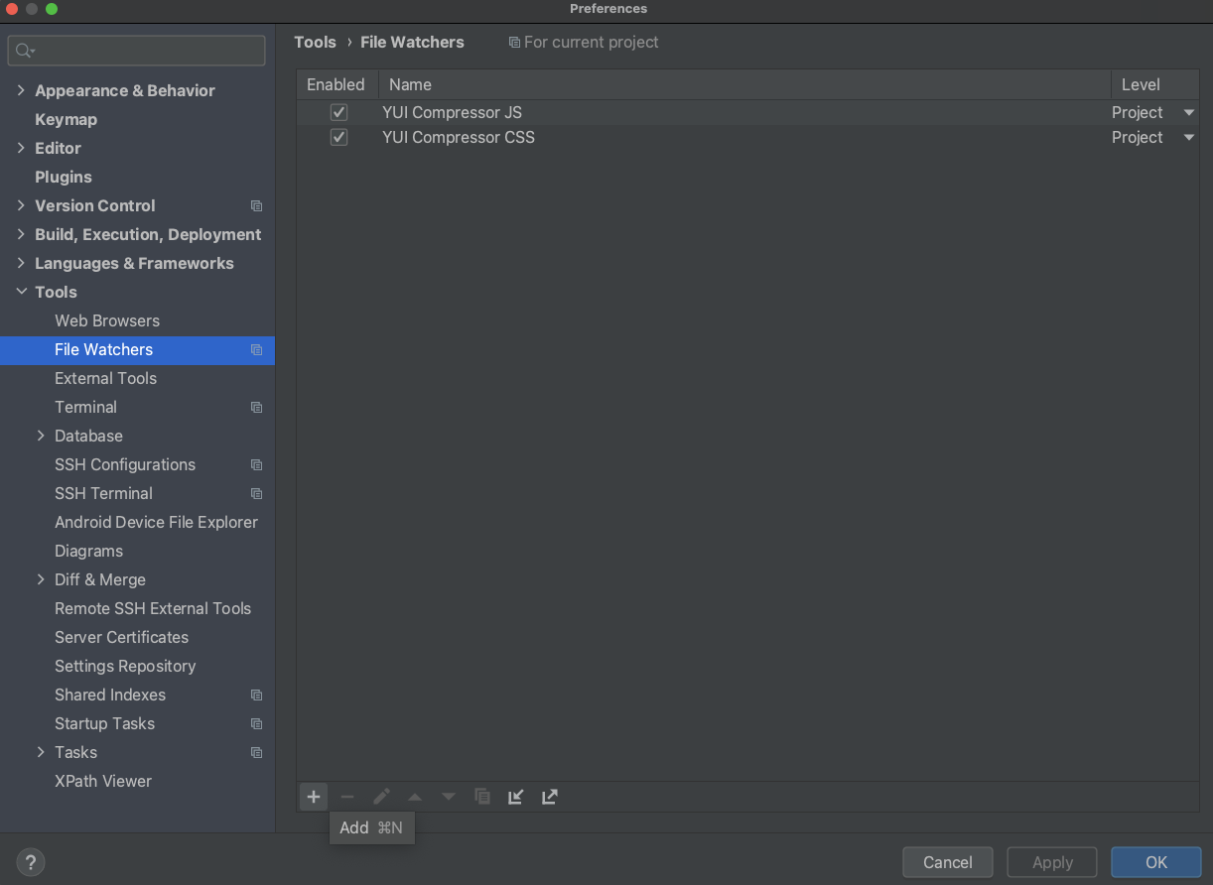Expand the Appearance & Behavior section

click(21, 90)
